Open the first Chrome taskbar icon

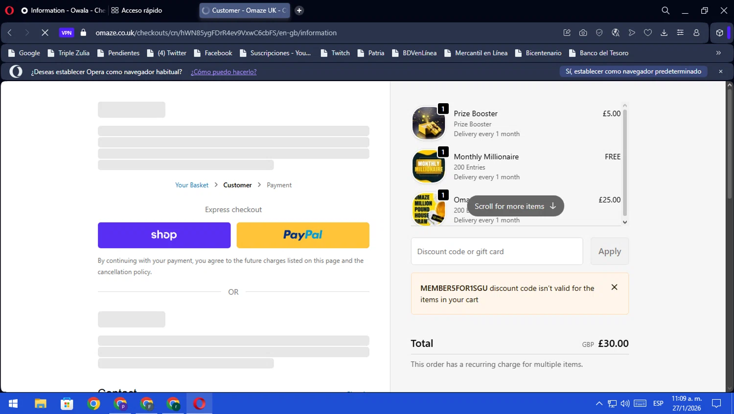(93, 403)
